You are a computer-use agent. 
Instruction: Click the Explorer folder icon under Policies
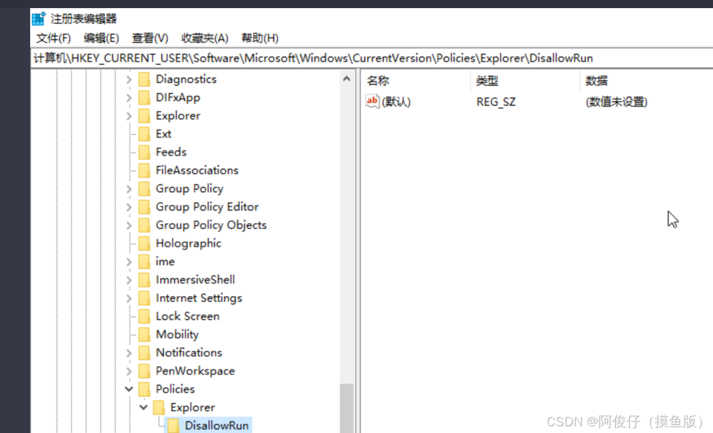tap(159, 407)
